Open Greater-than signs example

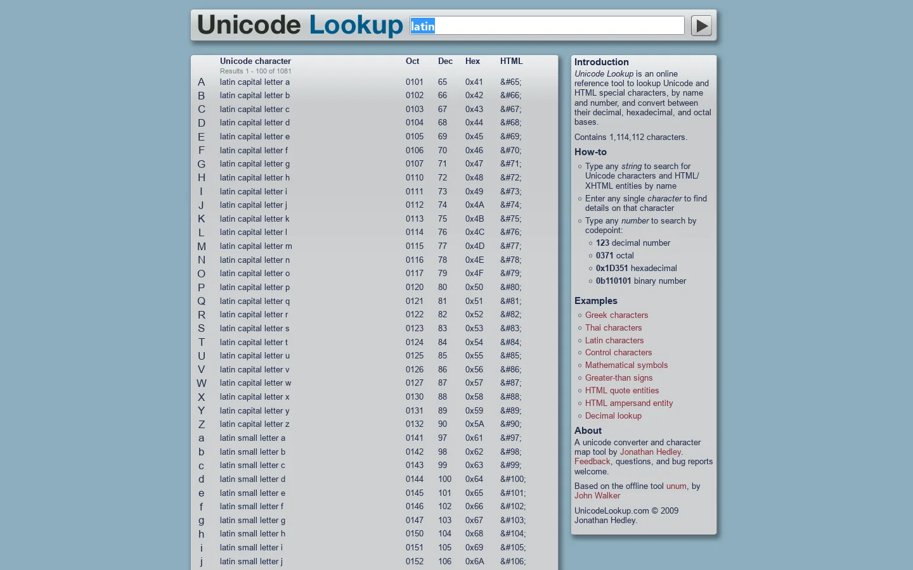point(619,377)
